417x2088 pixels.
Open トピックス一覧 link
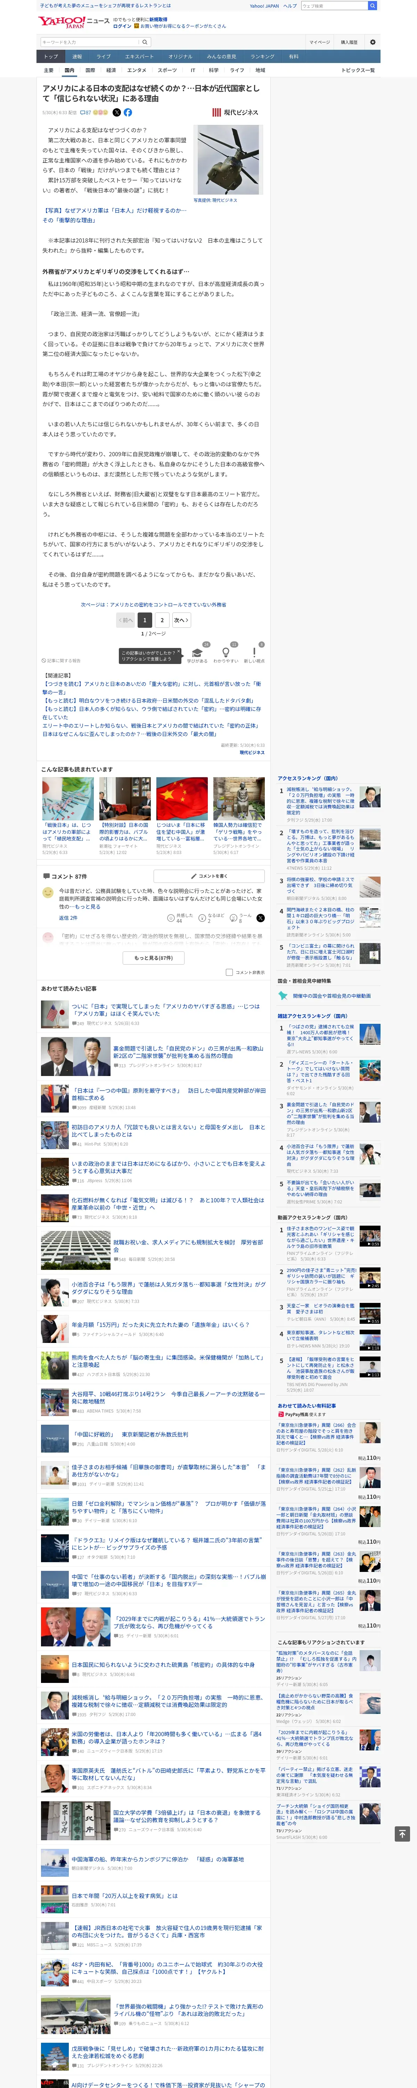coord(358,71)
